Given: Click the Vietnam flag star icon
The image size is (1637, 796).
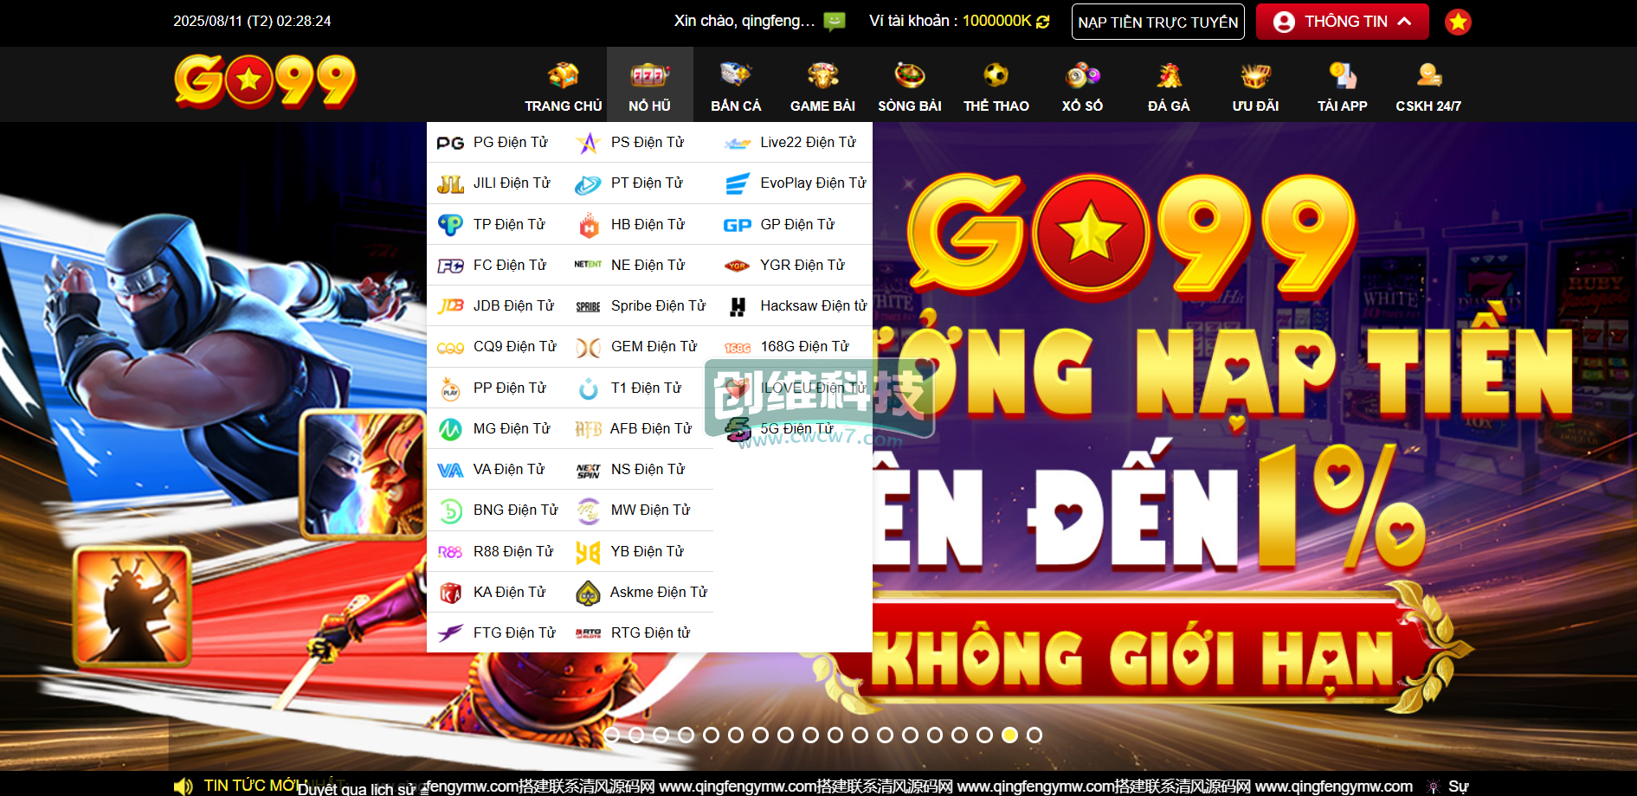Looking at the screenshot, I should 1458,22.
